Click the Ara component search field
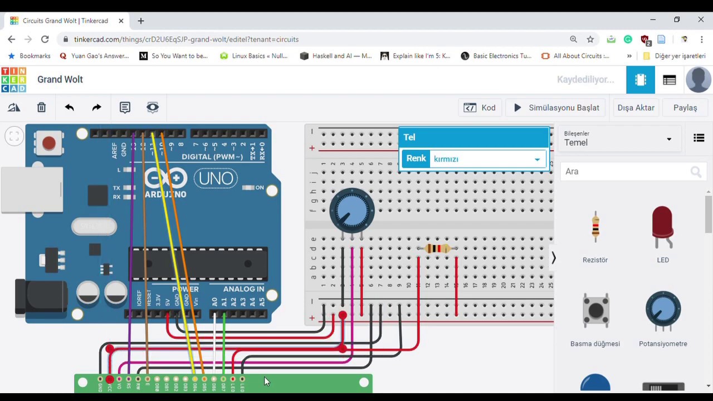Viewport: 713px width, 401px height. point(633,172)
